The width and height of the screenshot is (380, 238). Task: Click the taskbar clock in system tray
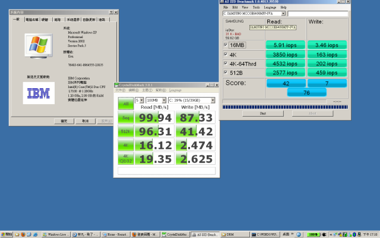(370, 234)
